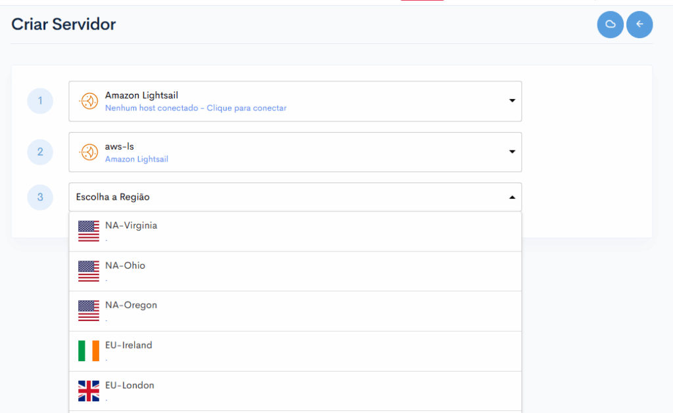Image resolution: width=673 pixels, height=413 pixels.
Task: Click the US flag beside NA-Ohio
Action: coord(89,271)
